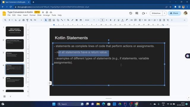
Task: Open border color pencil tool
Action: [x=72, y=20]
